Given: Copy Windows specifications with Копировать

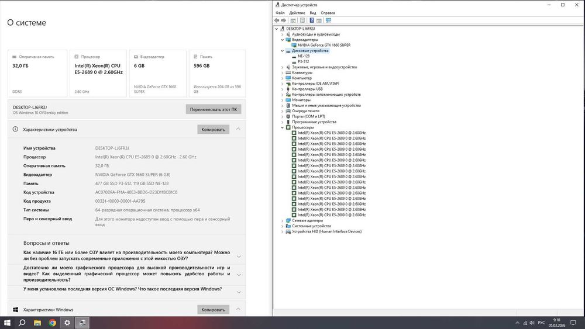Looking at the screenshot, I should tap(213, 310).
